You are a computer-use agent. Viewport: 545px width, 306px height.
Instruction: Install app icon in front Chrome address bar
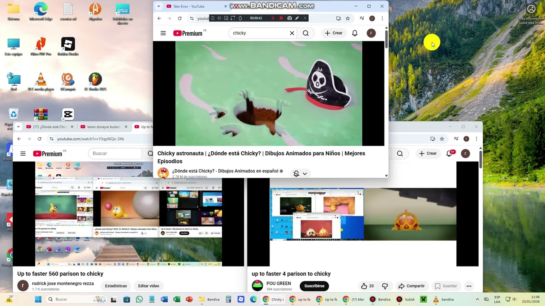point(338,18)
